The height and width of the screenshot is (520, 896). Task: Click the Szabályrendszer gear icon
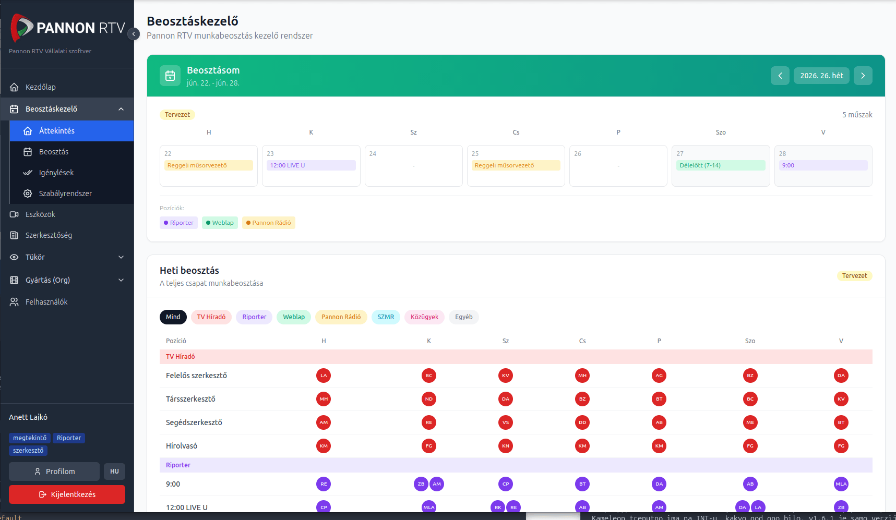(x=28, y=194)
